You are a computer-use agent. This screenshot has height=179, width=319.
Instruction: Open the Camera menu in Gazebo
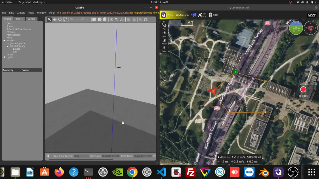[21, 13]
